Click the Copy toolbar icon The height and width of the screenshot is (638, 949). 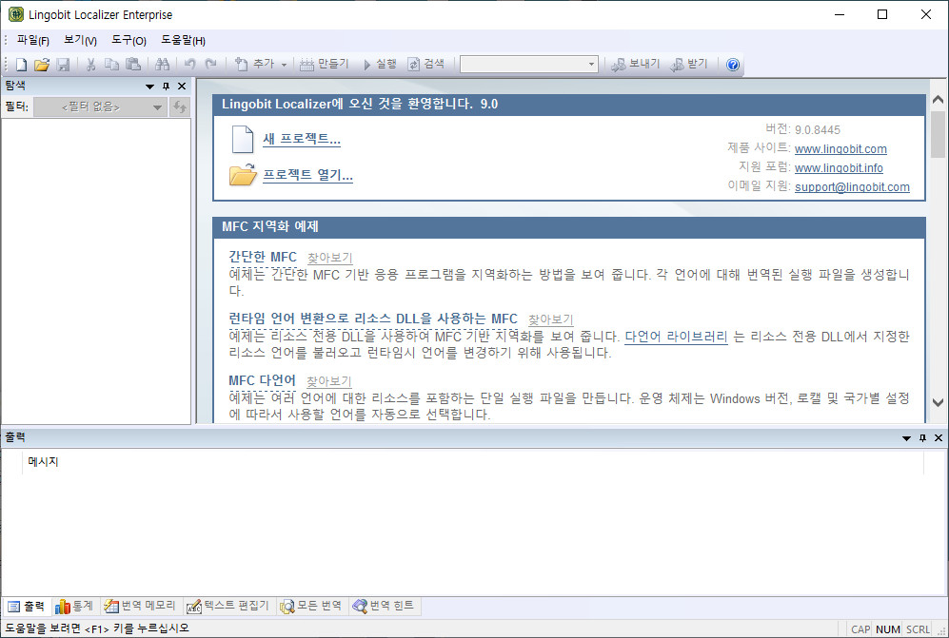pyautogui.click(x=112, y=64)
